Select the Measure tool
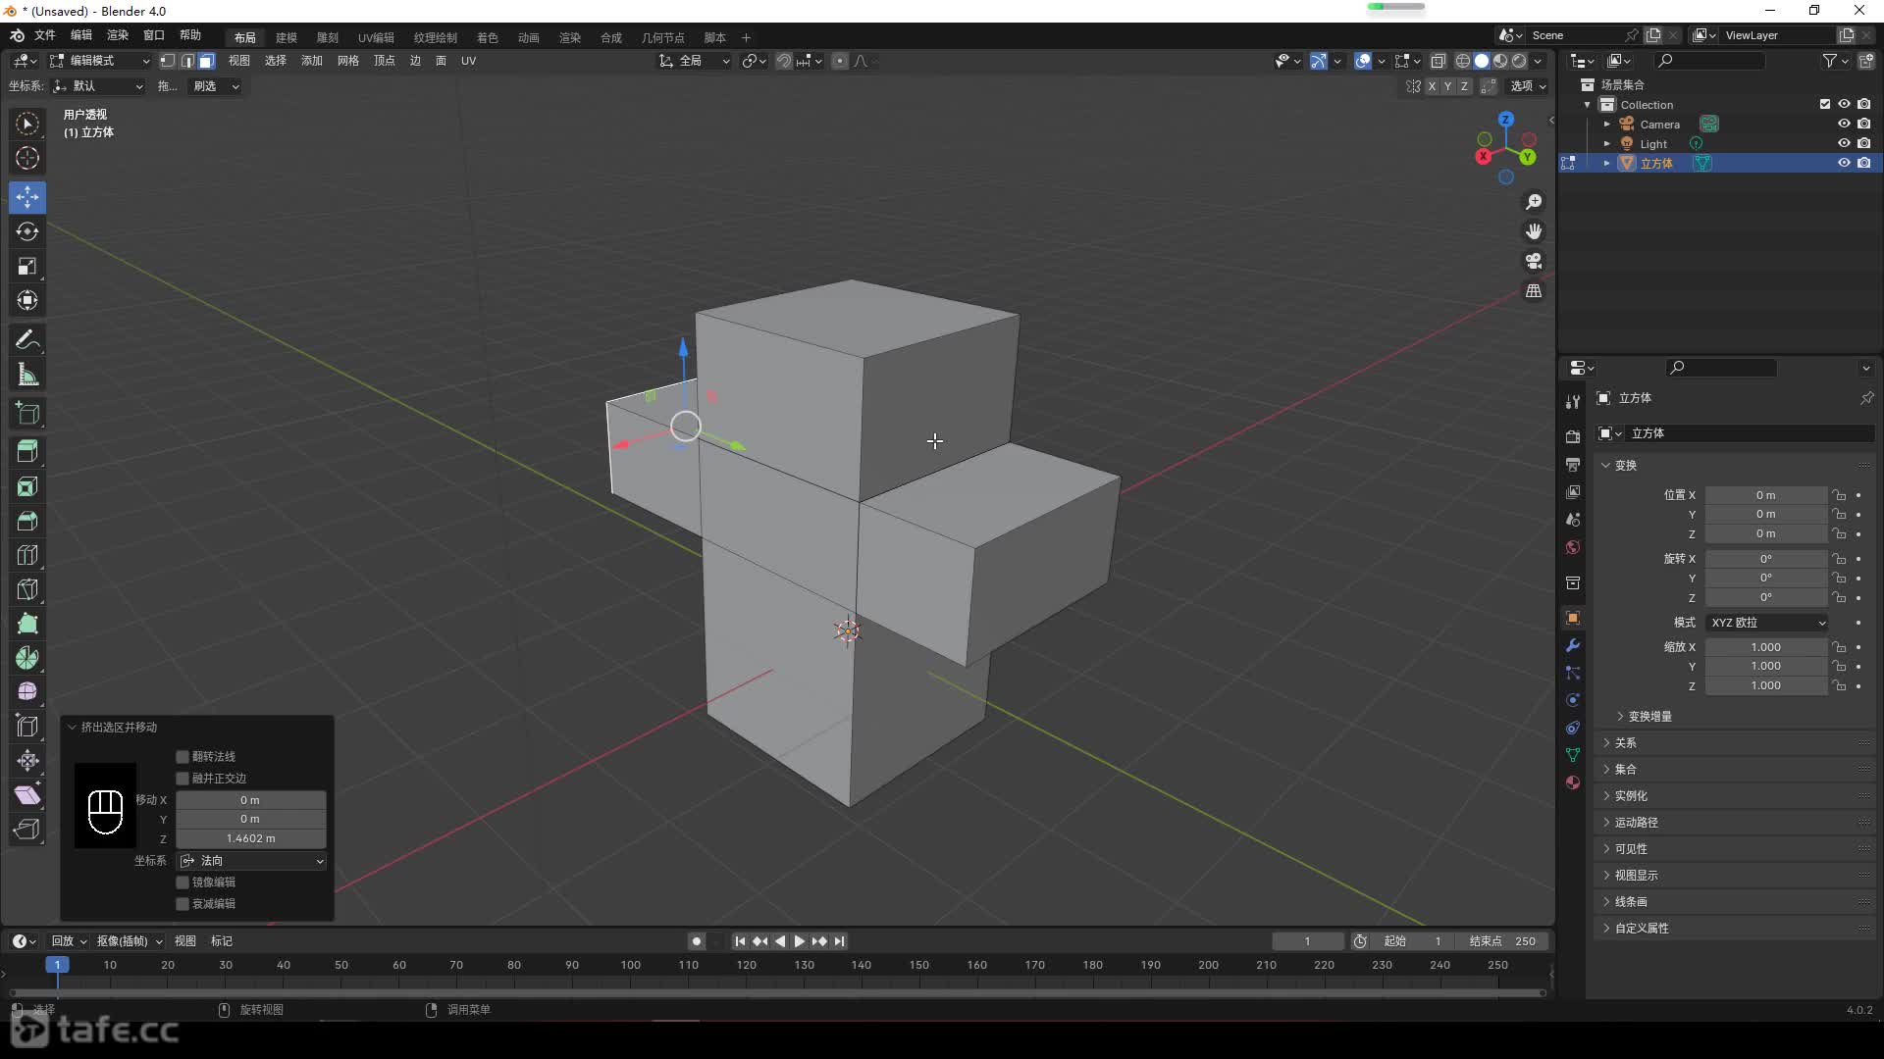Viewport: 1884px width, 1059px height. click(x=27, y=375)
